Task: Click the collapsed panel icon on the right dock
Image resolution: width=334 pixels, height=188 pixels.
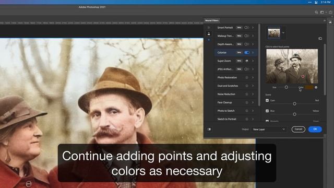Action: 330,22
